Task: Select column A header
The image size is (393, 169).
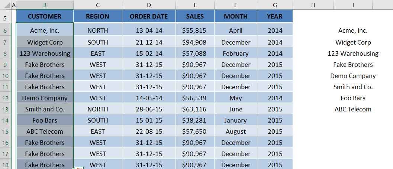Action: (13, 5)
